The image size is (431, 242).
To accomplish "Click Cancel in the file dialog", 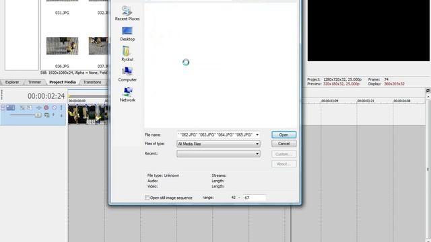I will point(284,143).
